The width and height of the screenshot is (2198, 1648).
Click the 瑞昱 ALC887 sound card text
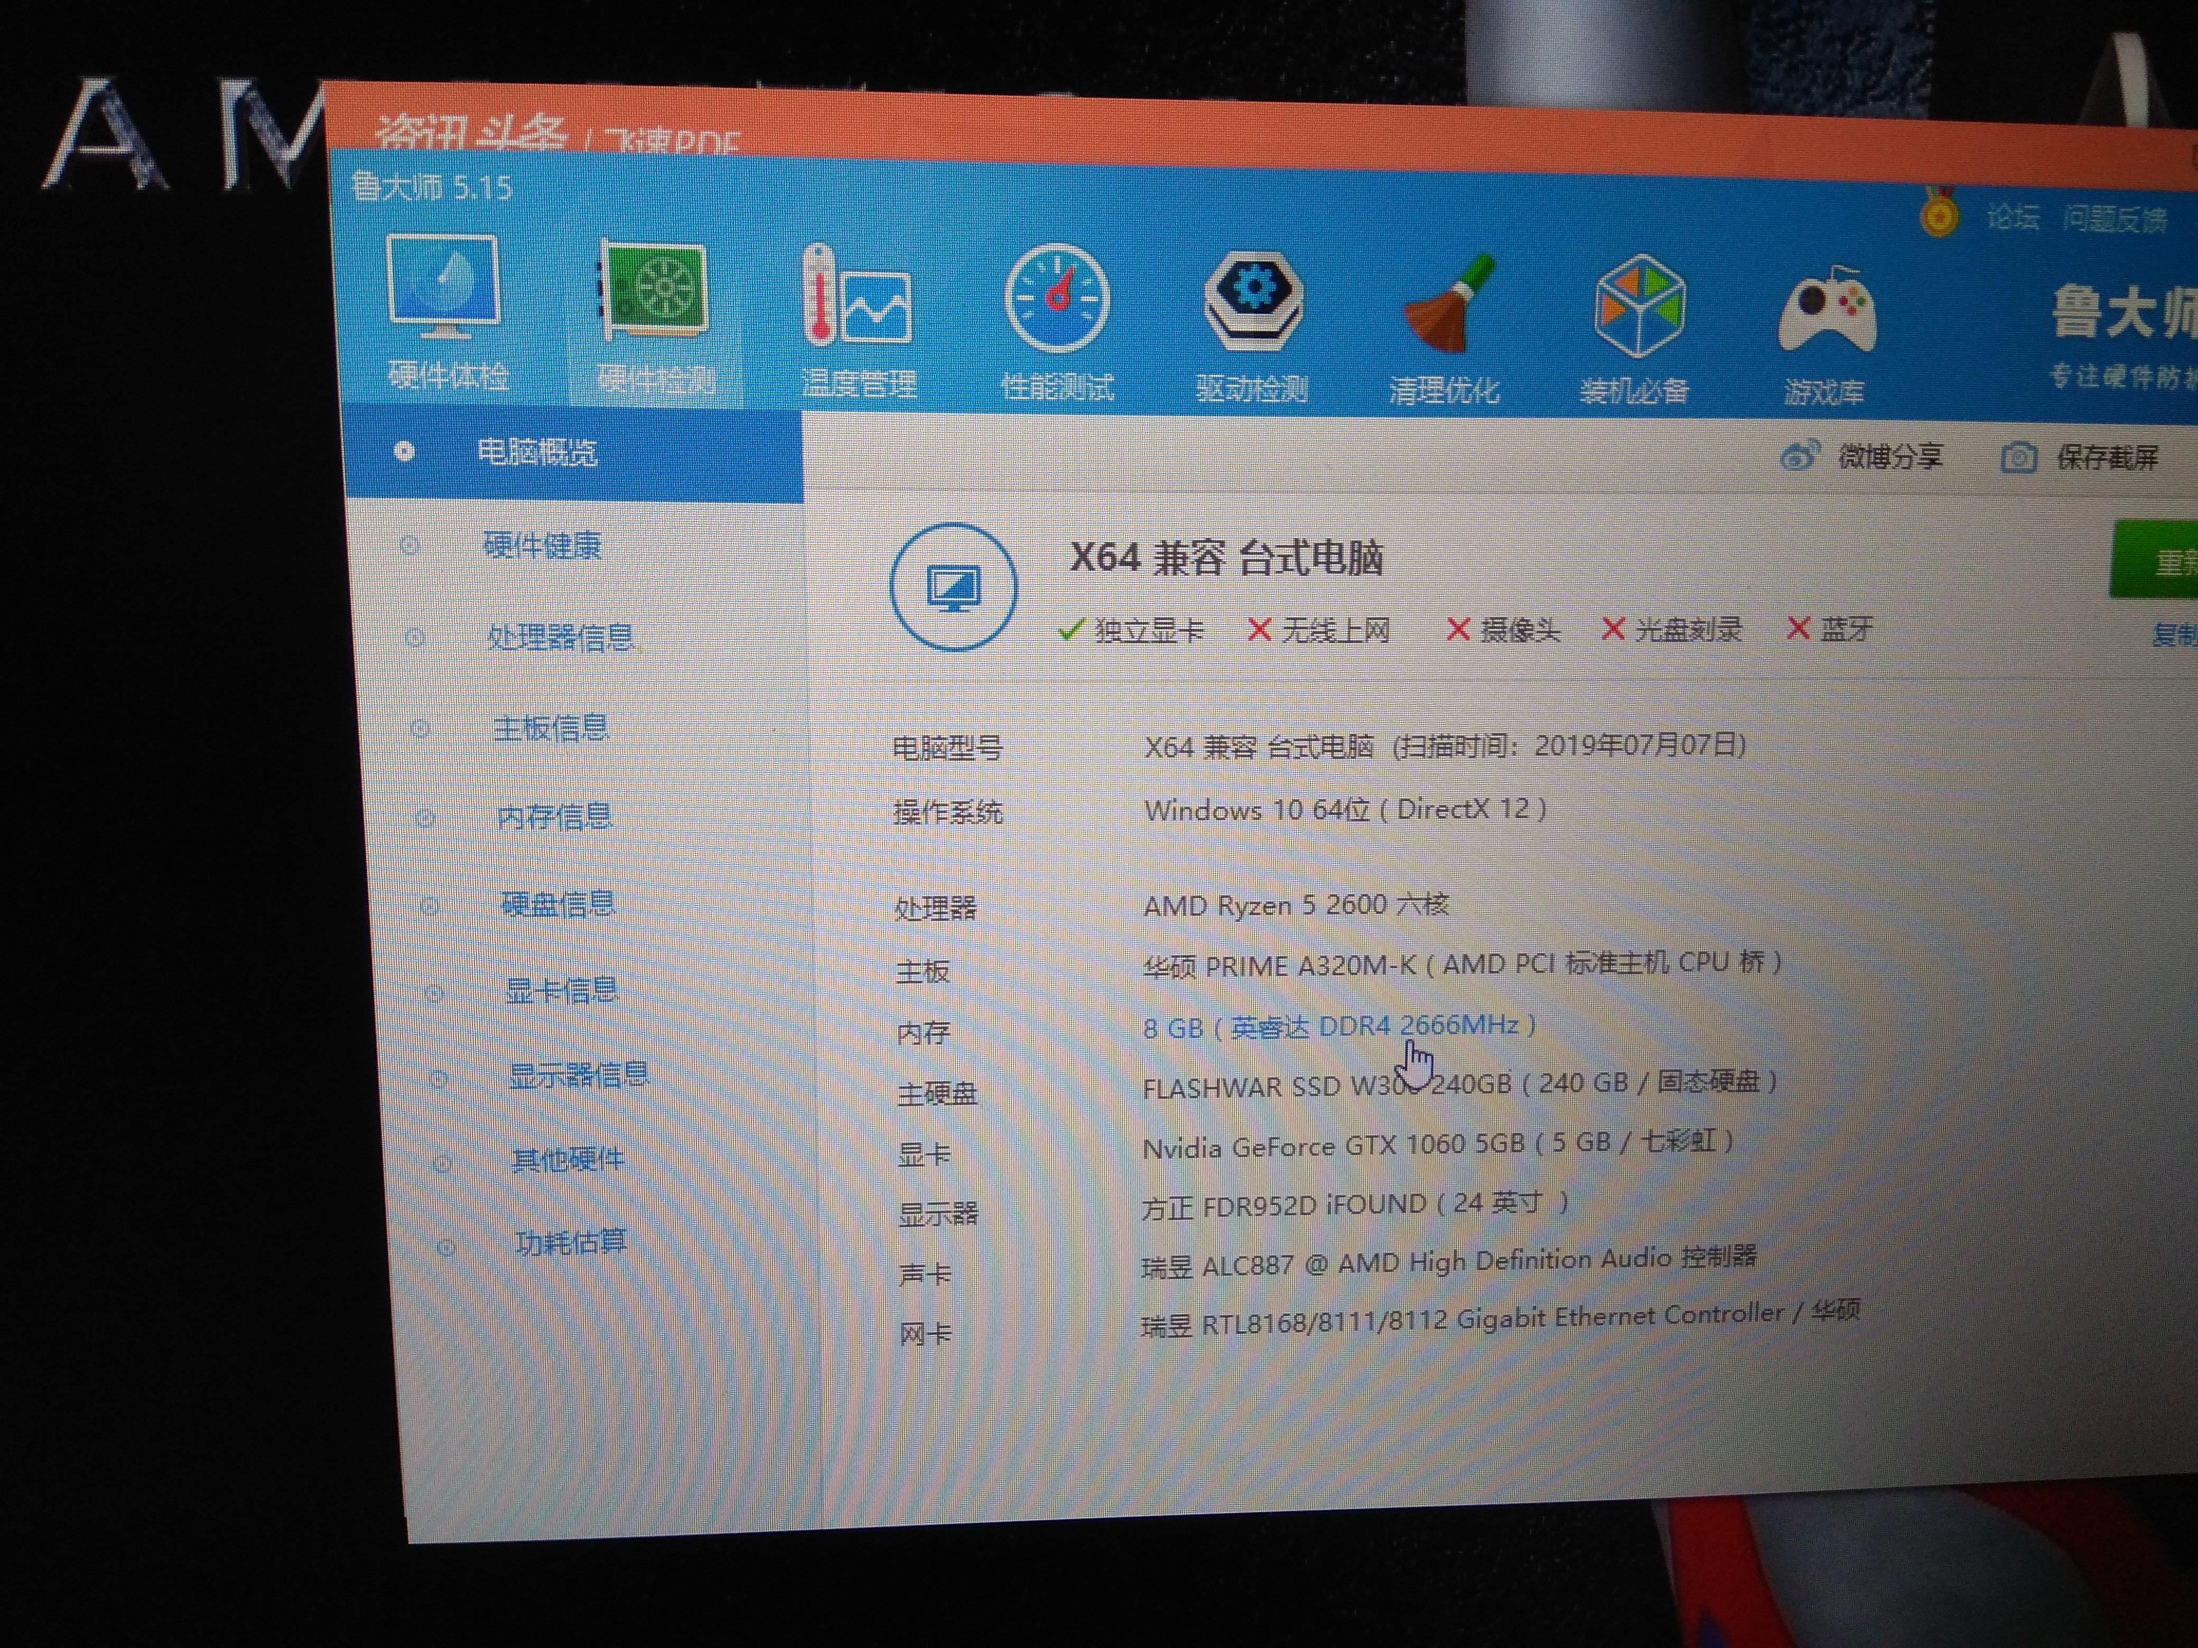coord(1449,1261)
